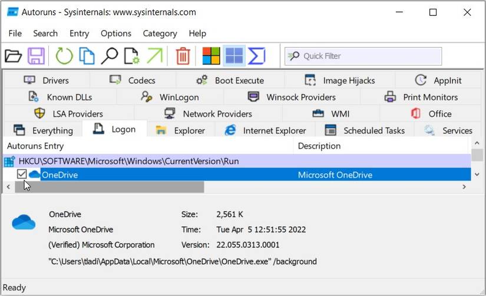
Task: Sort by Autoruns Entry column header
Action: point(148,146)
